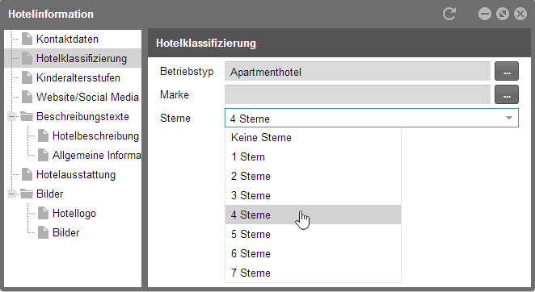Click the Kontaktdaten page icon
This screenshot has height=292, width=535.
pos(27,39)
